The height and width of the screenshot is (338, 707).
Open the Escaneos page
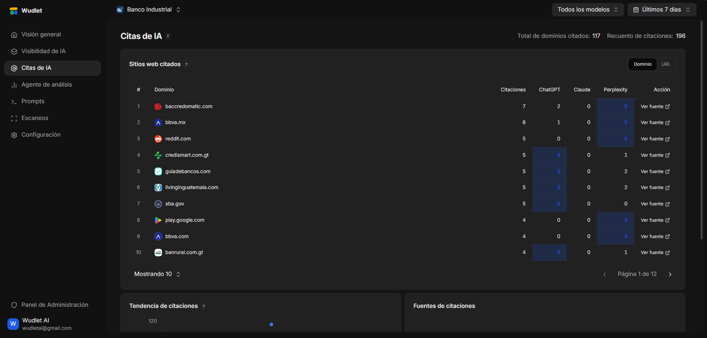click(52, 118)
